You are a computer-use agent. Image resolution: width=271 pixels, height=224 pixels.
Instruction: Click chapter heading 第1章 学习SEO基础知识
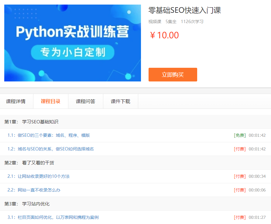(x=31, y=122)
